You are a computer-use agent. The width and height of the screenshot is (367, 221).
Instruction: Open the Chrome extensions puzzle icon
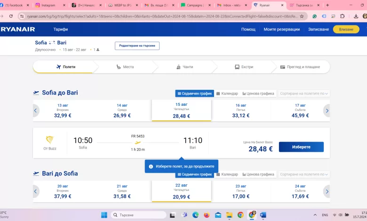[x=343, y=16]
